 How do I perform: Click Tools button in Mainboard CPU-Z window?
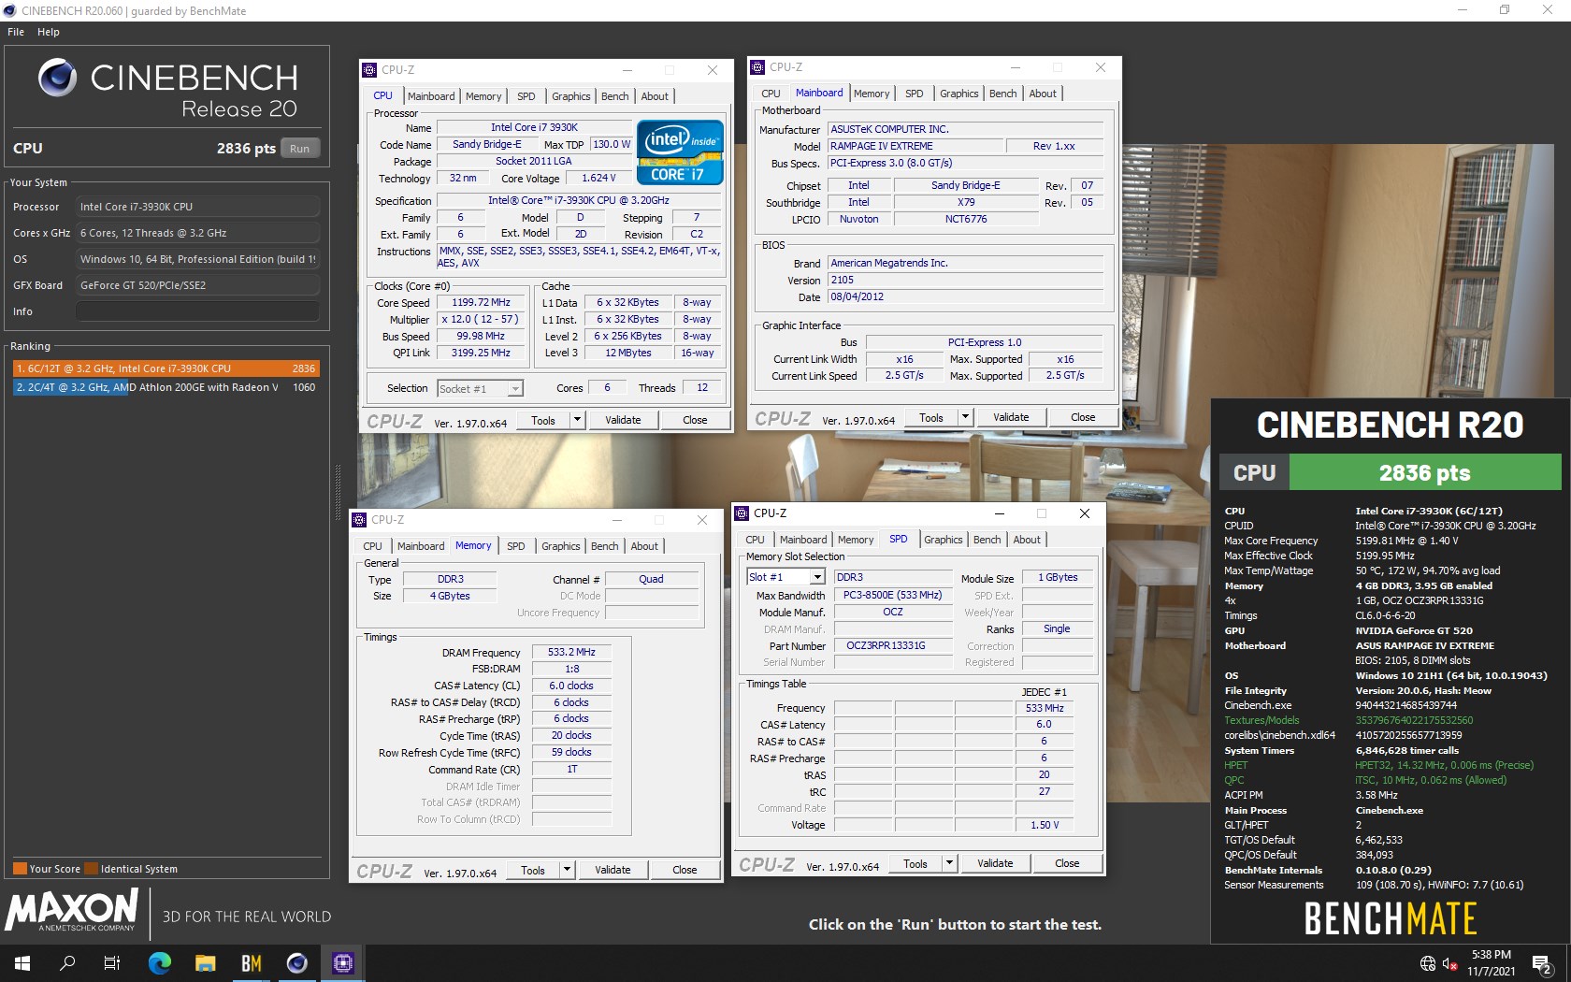931,417
